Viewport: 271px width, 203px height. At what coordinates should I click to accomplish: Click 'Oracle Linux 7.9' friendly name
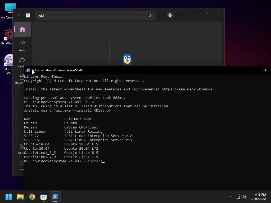click(81, 157)
